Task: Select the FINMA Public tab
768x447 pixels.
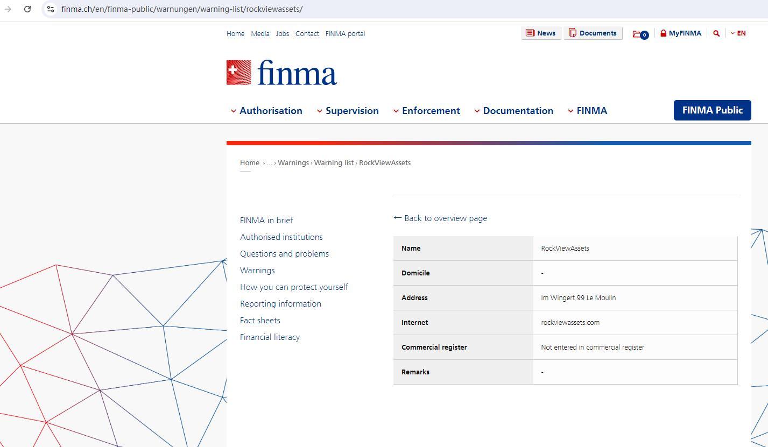Action: 712,110
